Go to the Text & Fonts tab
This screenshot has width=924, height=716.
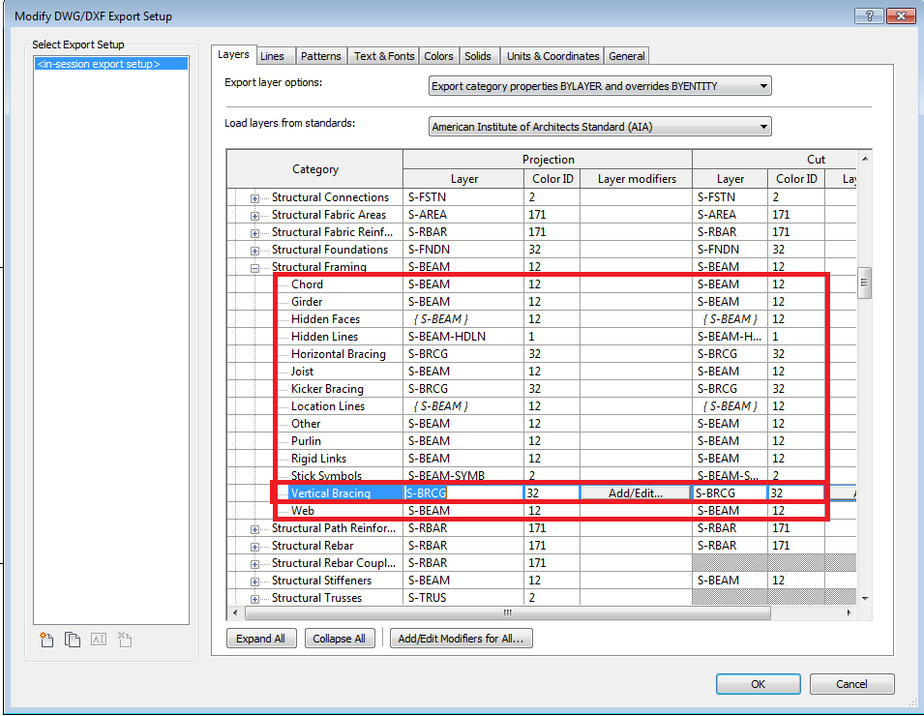tap(383, 56)
